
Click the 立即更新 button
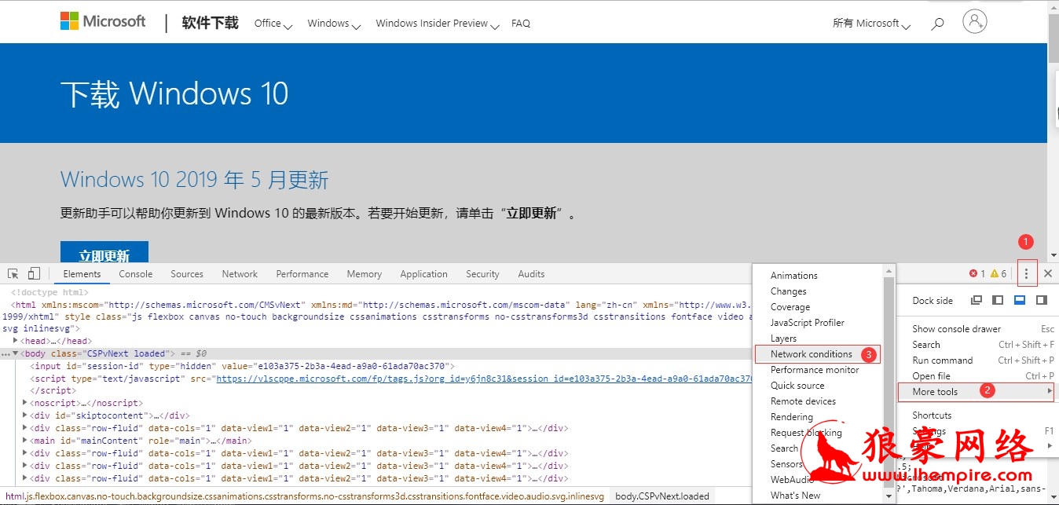coord(104,253)
